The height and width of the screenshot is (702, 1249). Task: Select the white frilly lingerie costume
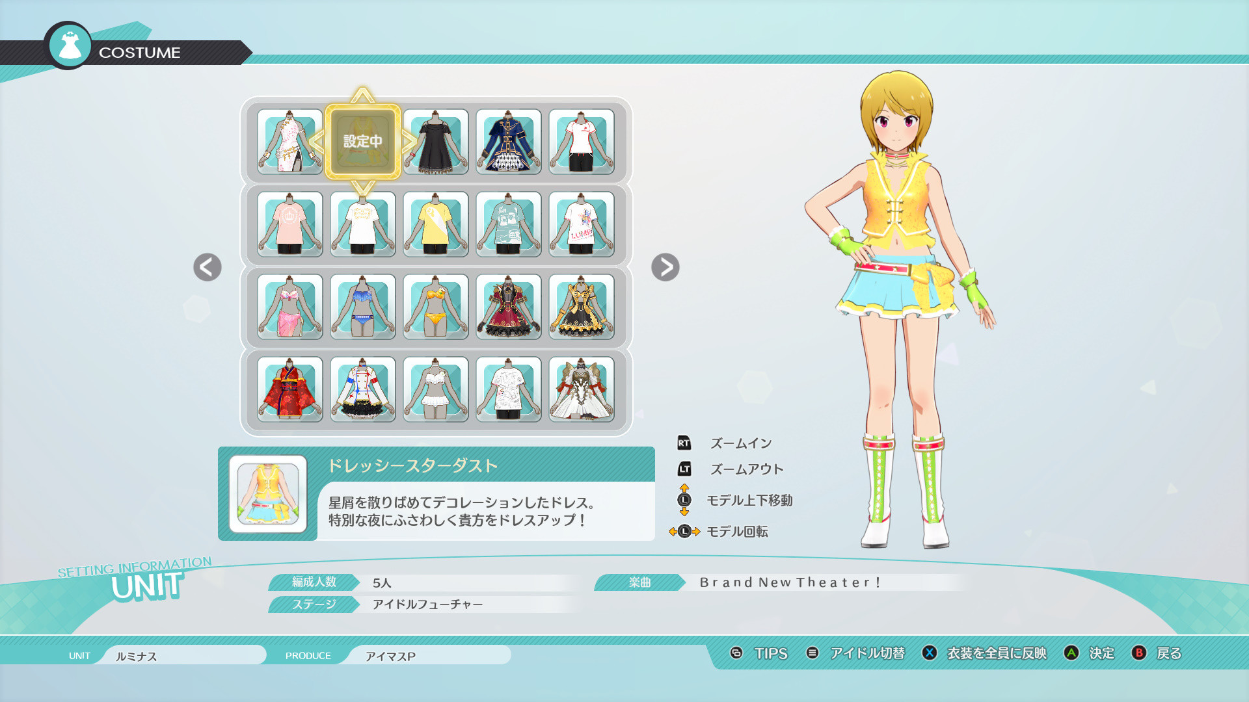[x=435, y=390]
